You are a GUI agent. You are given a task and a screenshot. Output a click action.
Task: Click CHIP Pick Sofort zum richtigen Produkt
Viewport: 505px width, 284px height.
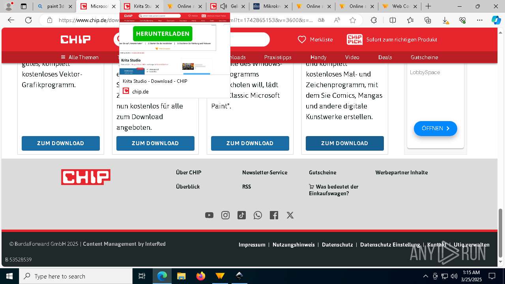coord(392,39)
